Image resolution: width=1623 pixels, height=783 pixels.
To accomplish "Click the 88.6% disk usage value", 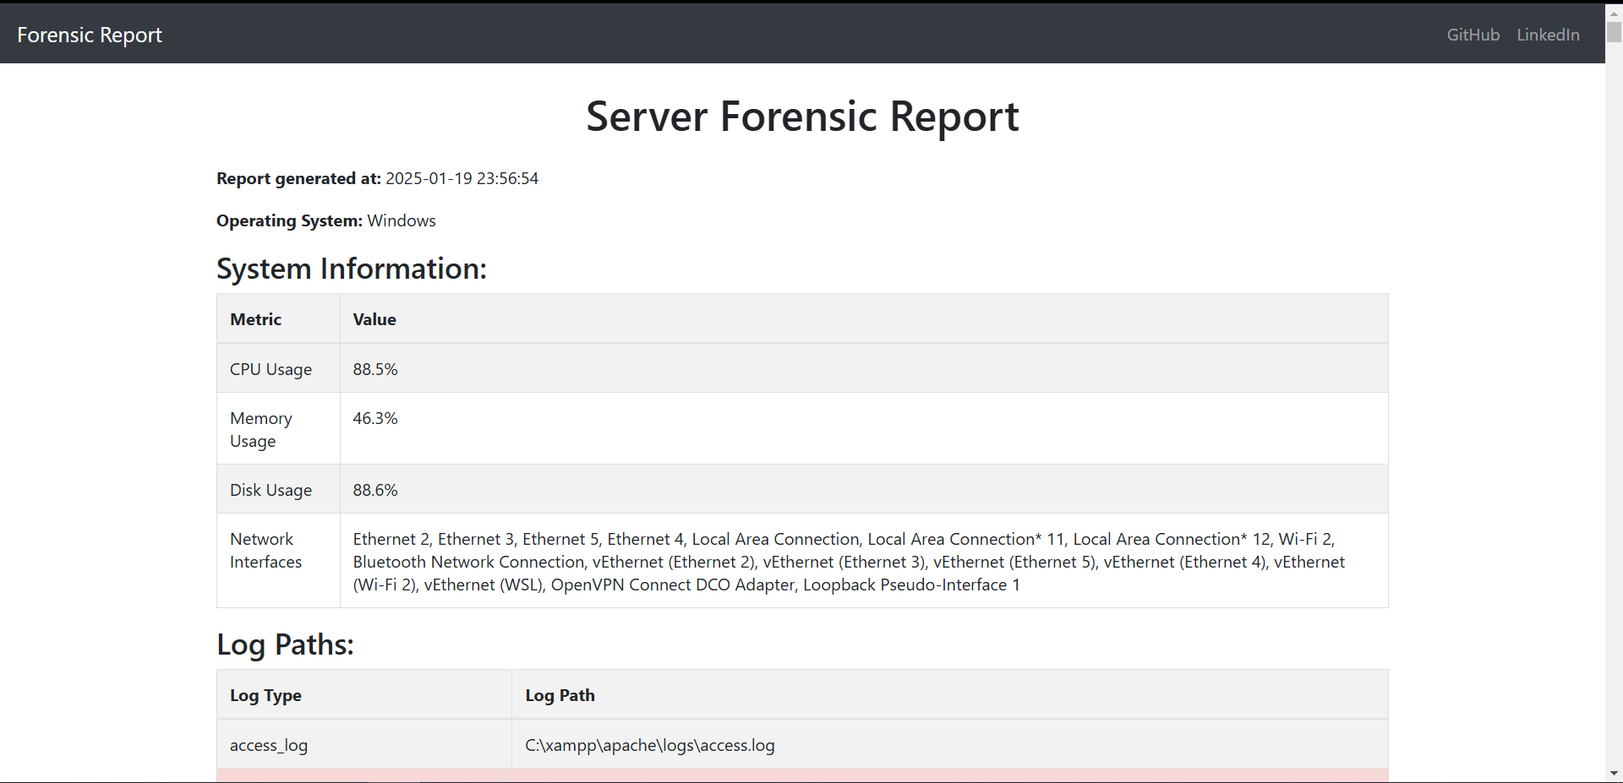I will pyautogui.click(x=375, y=490).
